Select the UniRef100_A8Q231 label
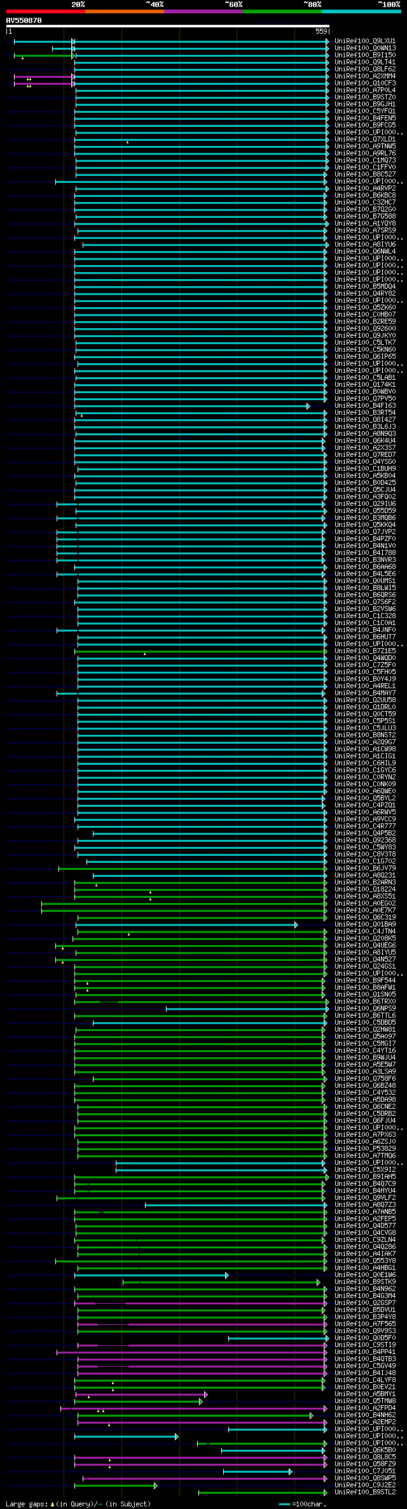Image resolution: width=407 pixels, height=1509 pixels. pyautogui.click(x=365, y=875)
